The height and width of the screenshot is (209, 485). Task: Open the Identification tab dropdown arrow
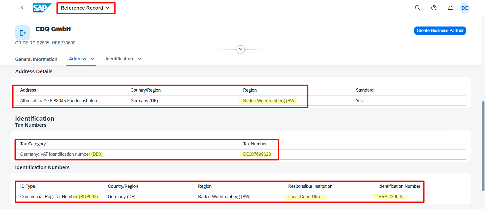click(x=140, y=59)
